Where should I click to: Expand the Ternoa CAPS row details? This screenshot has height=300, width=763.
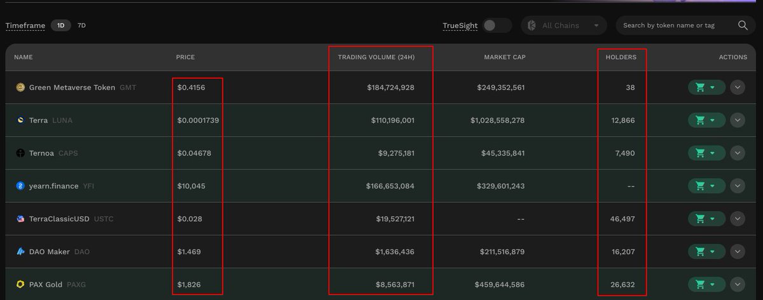(x=738, y=153)
